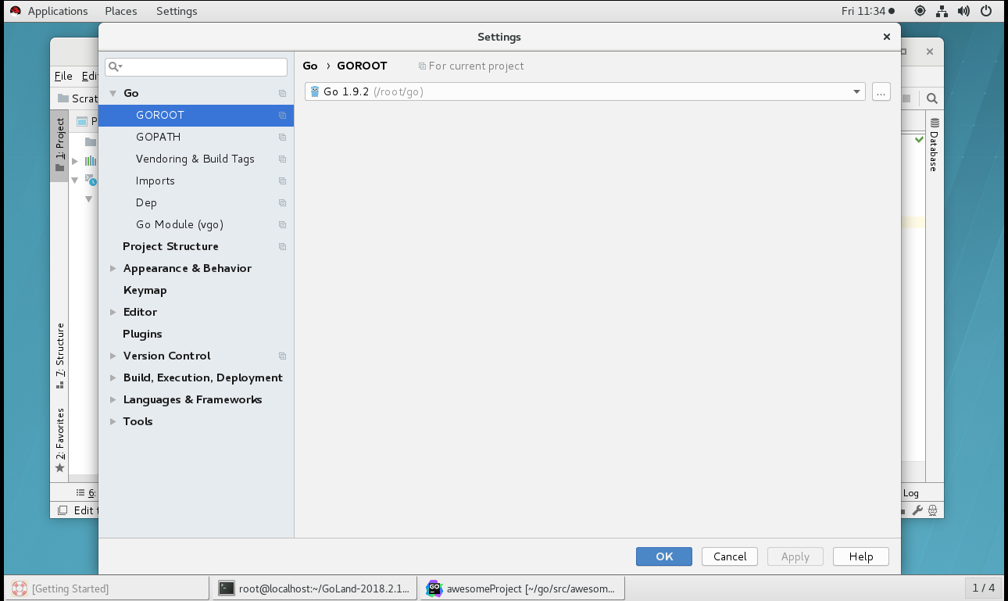Click the accessibility icon in top panel
The width and height of the screenshot is (1008, 601).
[920, 11]
